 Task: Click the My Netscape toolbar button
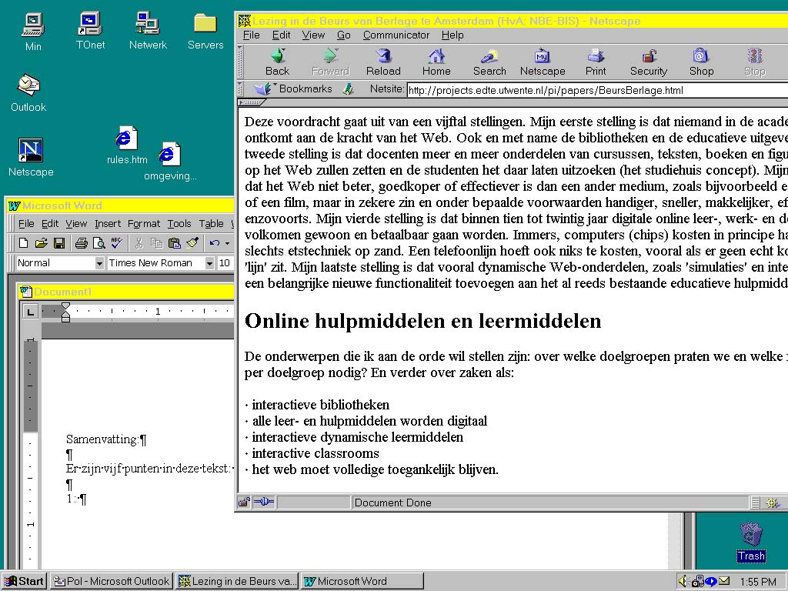(543, 62)
